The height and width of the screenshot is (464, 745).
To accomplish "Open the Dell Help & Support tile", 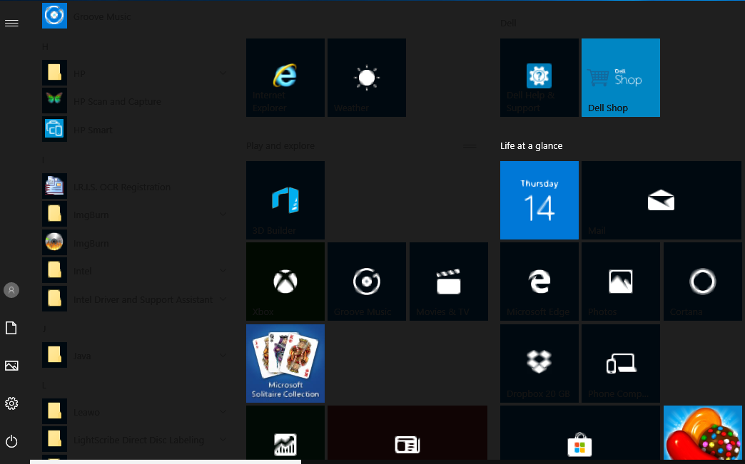I will pyautogui.click(x=539, y=77).
